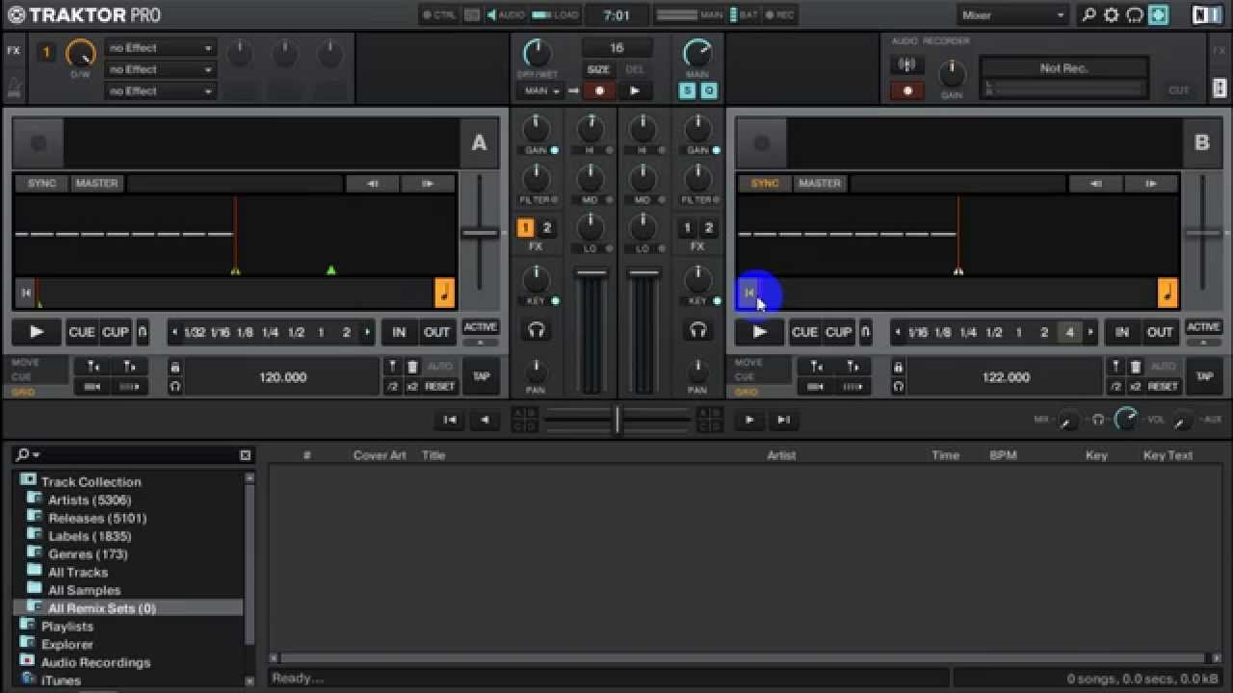
Task: Delete grid marker trash icon on Deck B
Action: pyautogui.click(x=1136, y=367)
